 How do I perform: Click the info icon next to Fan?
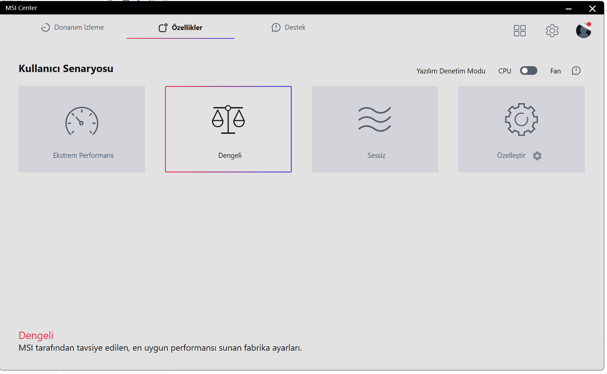(x=576, y=71)
